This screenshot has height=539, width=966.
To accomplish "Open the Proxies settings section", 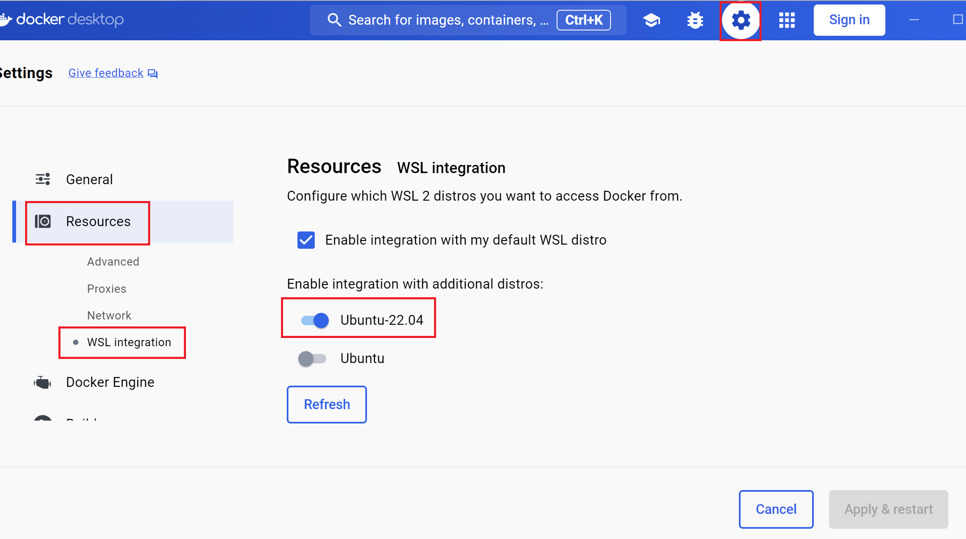I will point(107,289).
